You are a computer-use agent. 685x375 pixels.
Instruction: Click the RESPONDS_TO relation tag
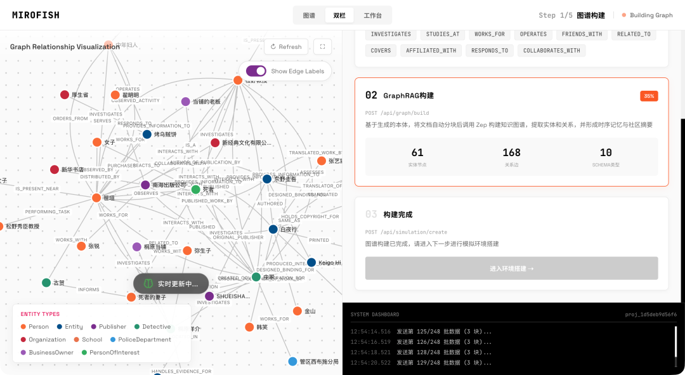click(x=489, y=51)
